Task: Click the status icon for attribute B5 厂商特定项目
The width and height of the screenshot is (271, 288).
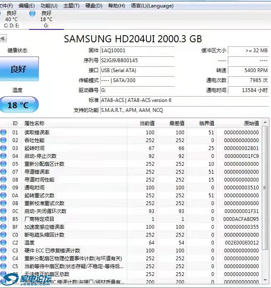Action: pyautogui.click(x=3, y=219)
